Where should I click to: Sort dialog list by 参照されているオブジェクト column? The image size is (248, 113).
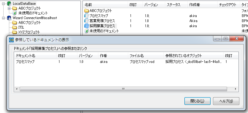[x=193, y=56]
